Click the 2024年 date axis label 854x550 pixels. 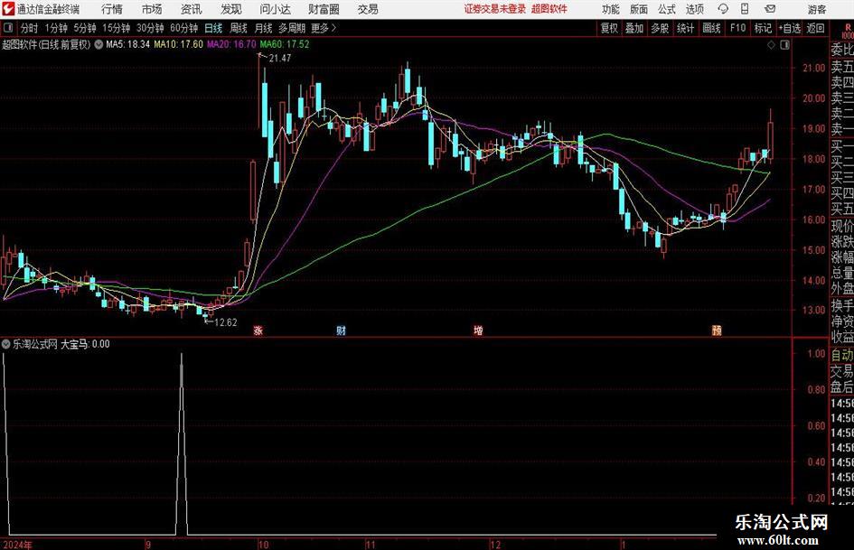[x=17, y=545]
